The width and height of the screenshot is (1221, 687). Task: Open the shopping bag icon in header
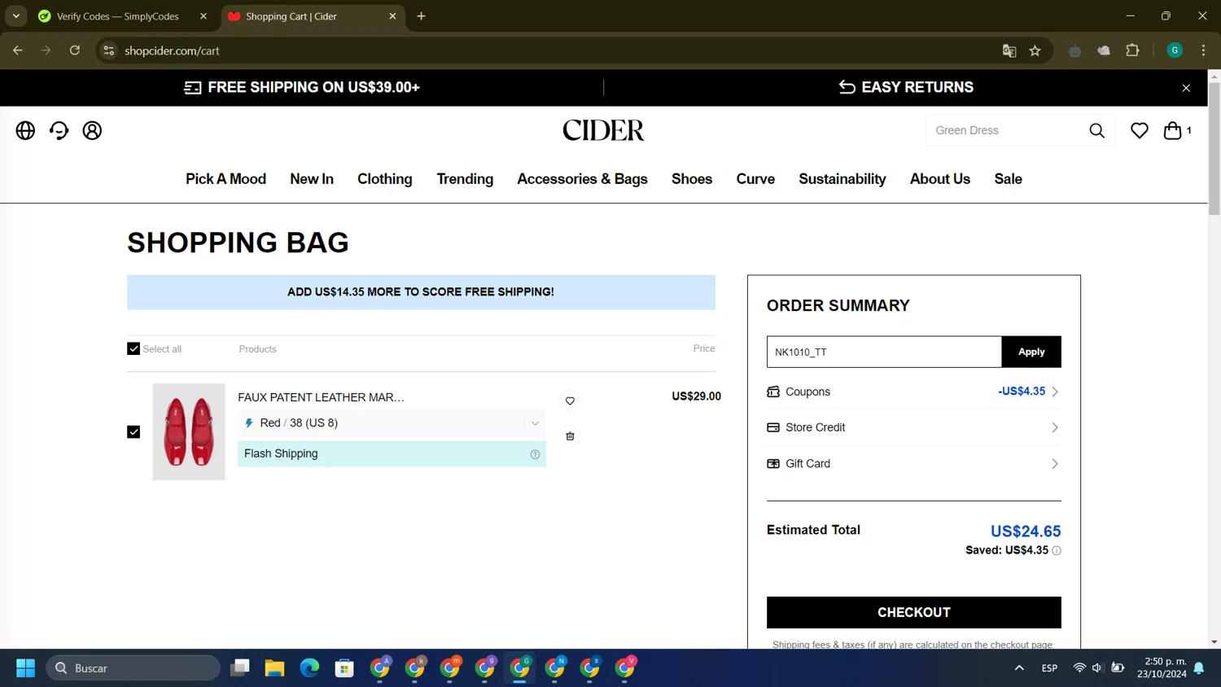coord(1172,130)
